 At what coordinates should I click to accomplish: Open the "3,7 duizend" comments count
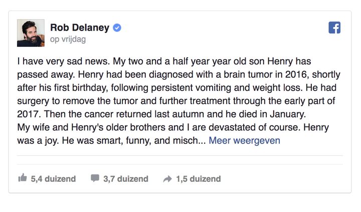coord(126,179)
